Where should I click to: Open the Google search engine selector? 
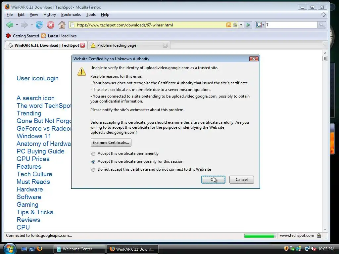[x=260, y=25]
